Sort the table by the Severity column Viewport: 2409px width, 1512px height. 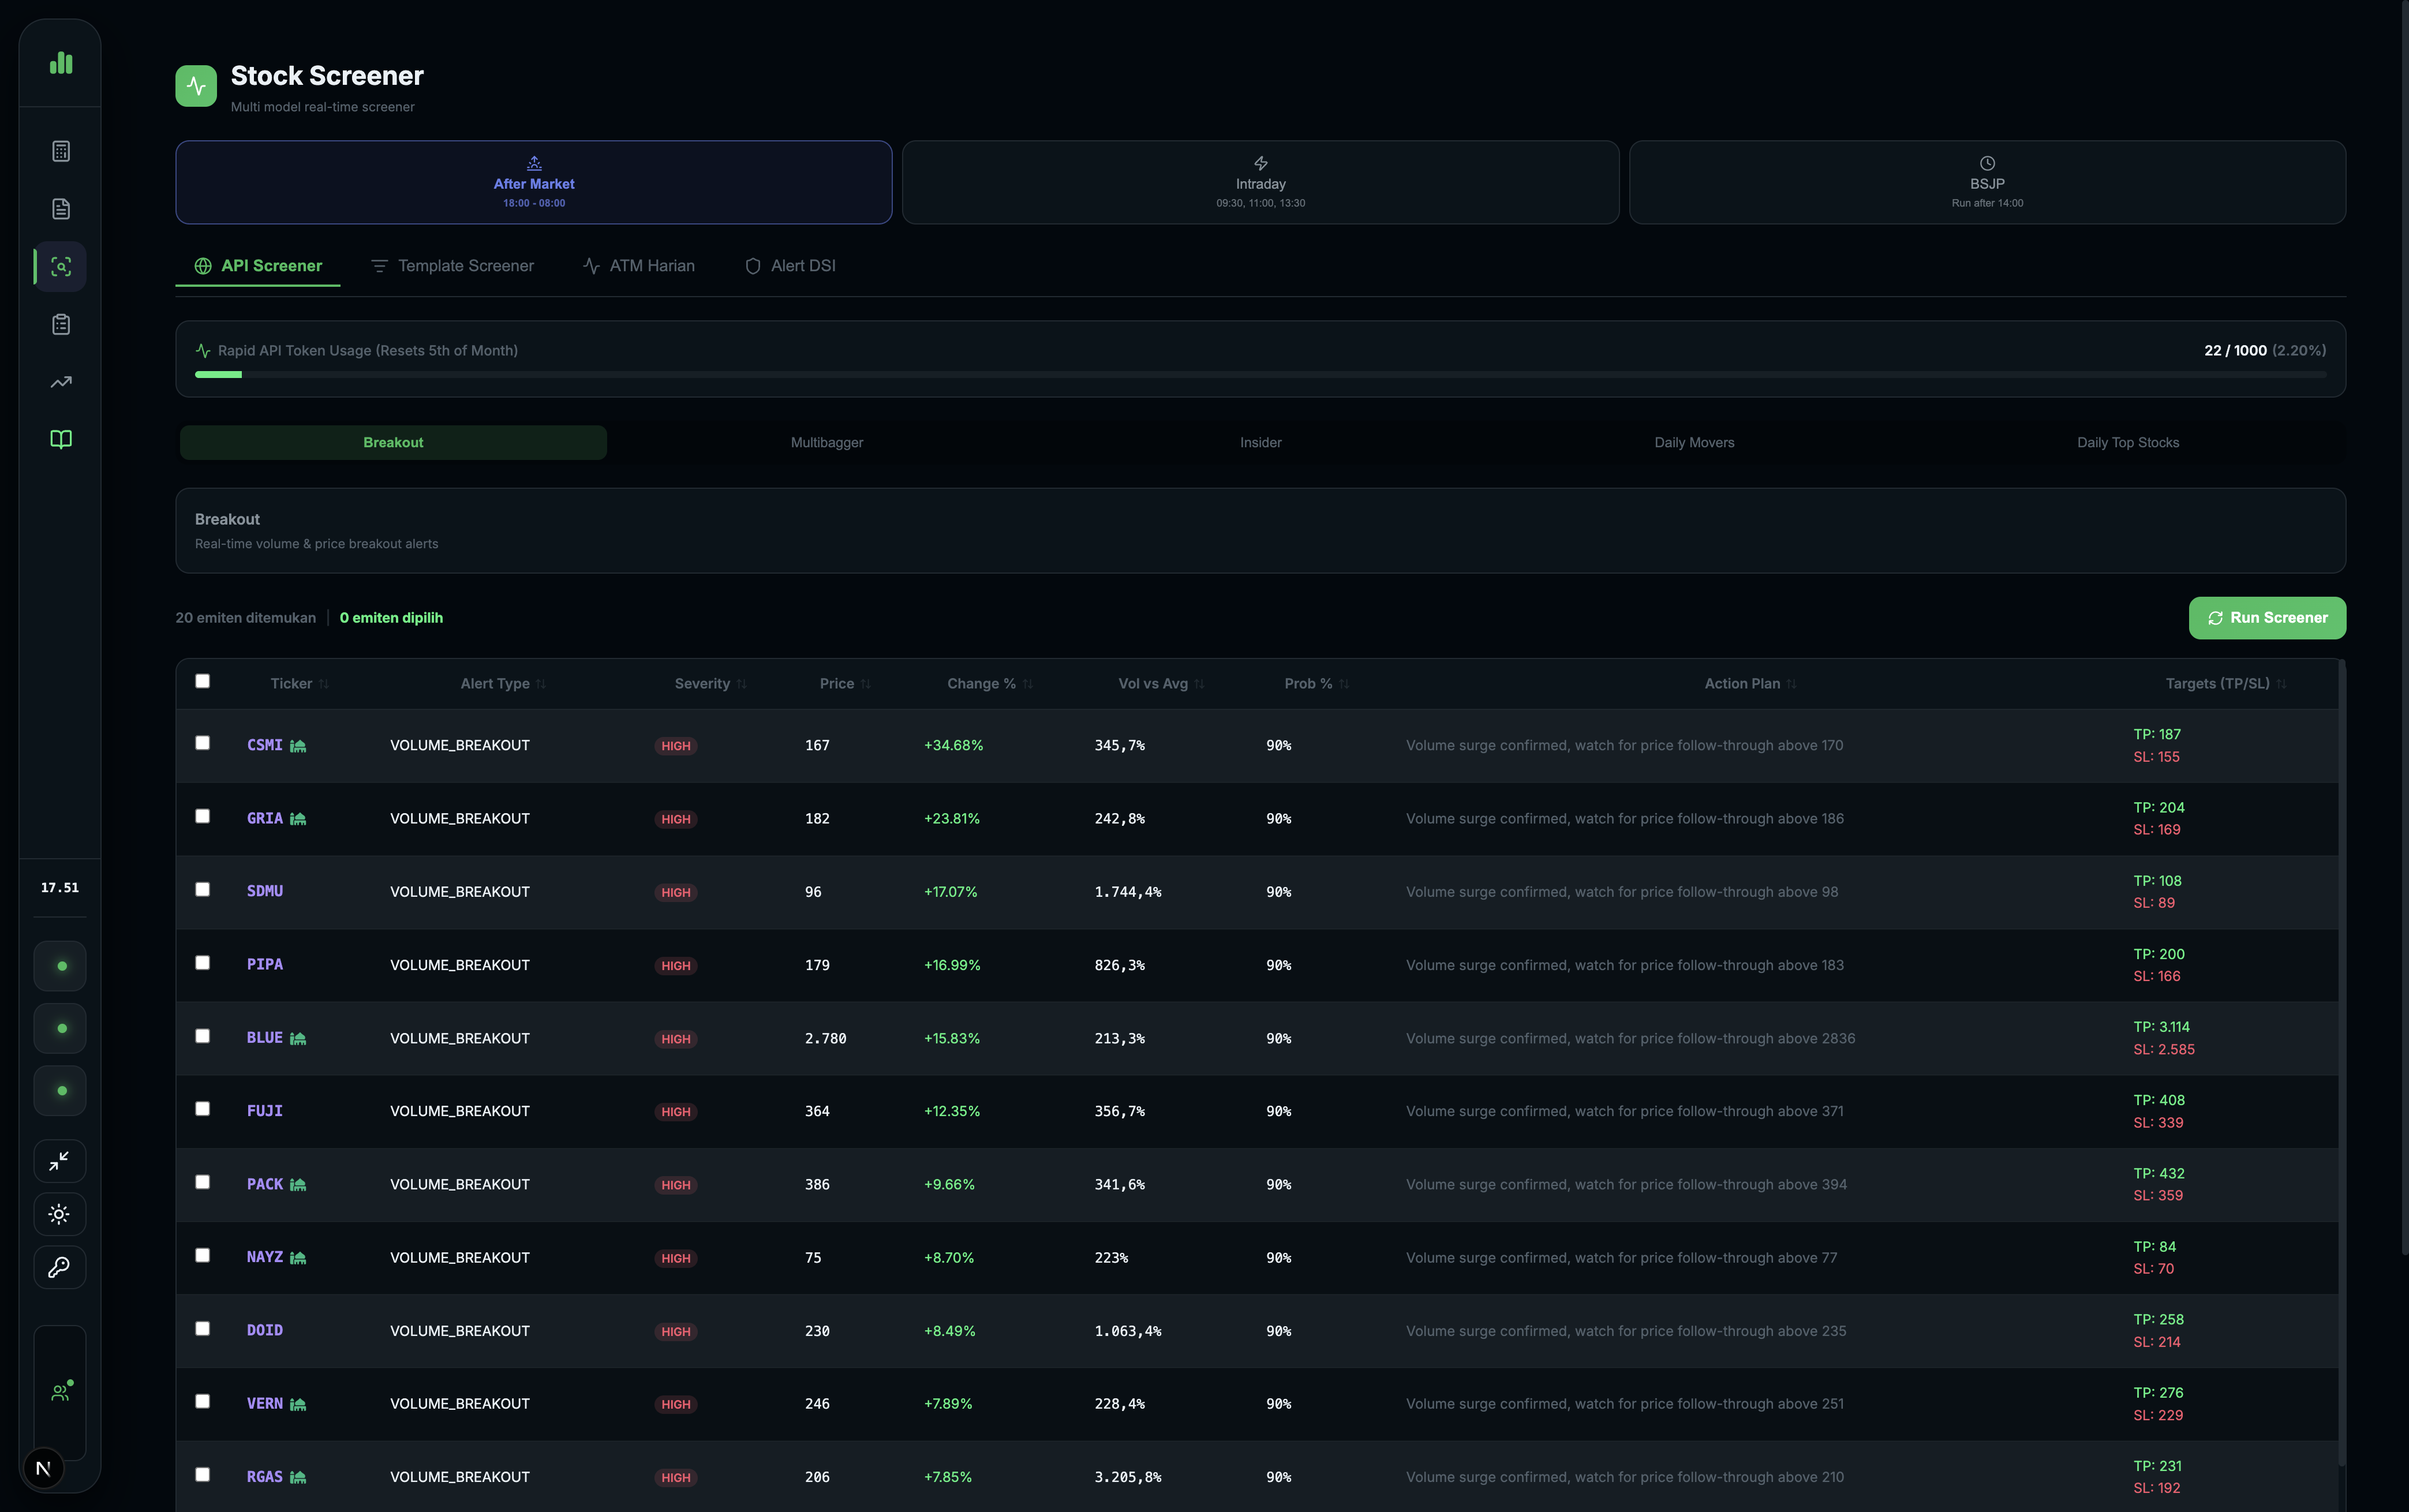coord(710,684)
